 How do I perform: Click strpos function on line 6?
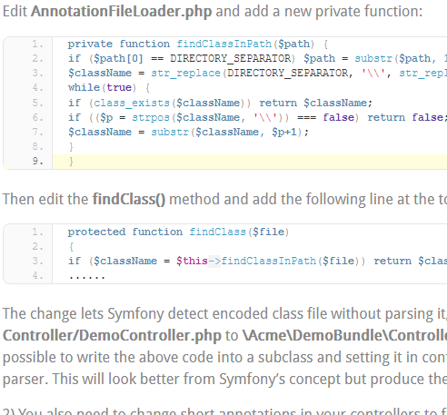151,117
